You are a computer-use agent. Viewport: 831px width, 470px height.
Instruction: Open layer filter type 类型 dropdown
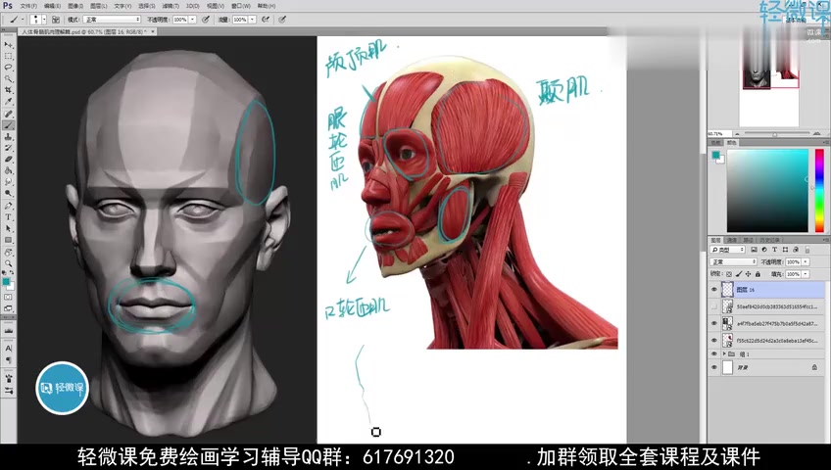(x=728, y=250)
